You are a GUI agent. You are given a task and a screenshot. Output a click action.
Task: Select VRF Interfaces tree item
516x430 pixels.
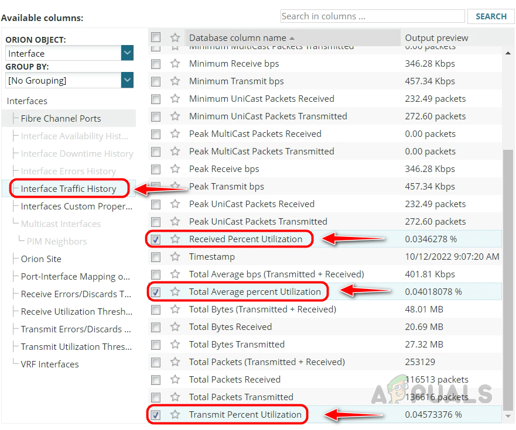[x=50, y=364]
